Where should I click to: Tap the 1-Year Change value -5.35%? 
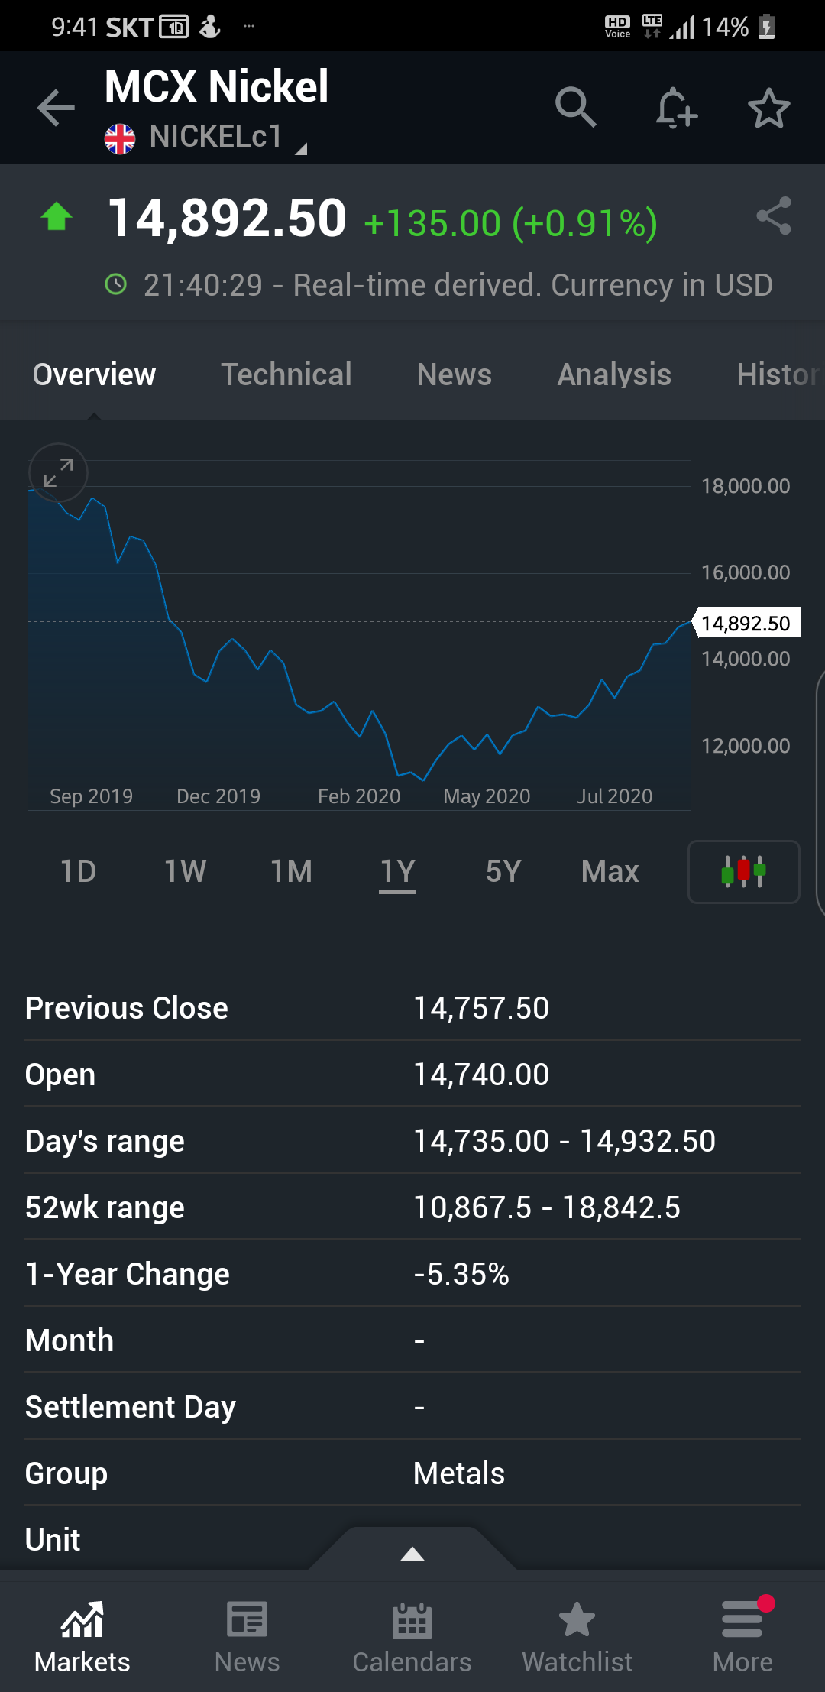461,1274
